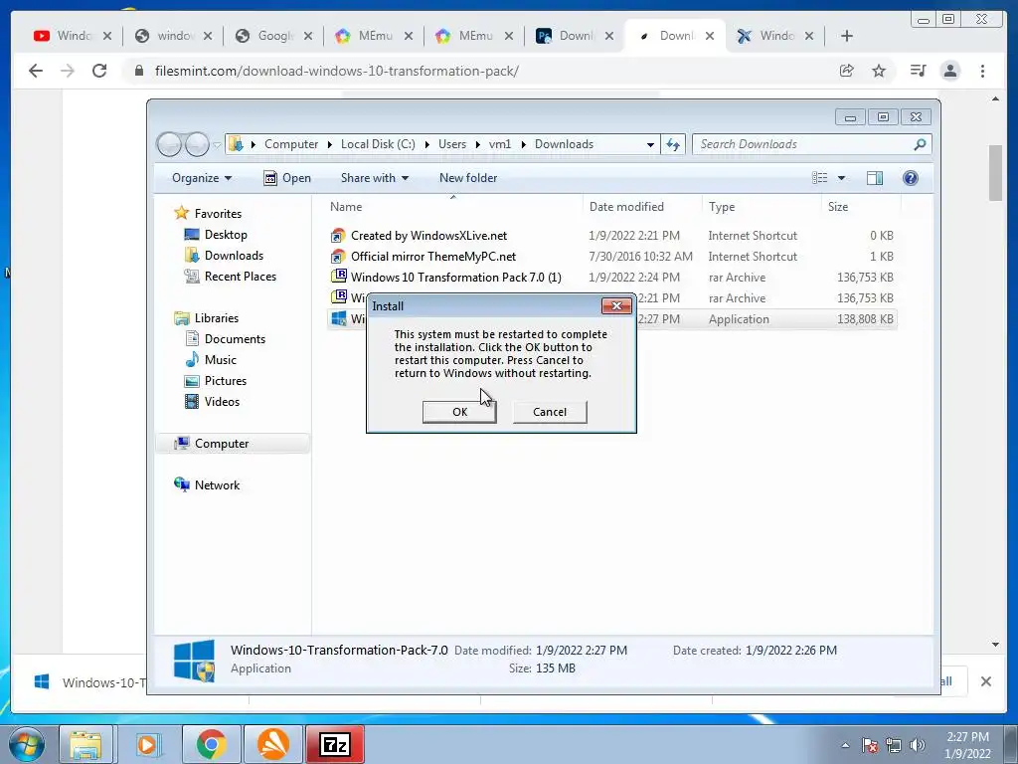
Task: Change view icon in Explorer toolbar
Action: pos(820,178)
